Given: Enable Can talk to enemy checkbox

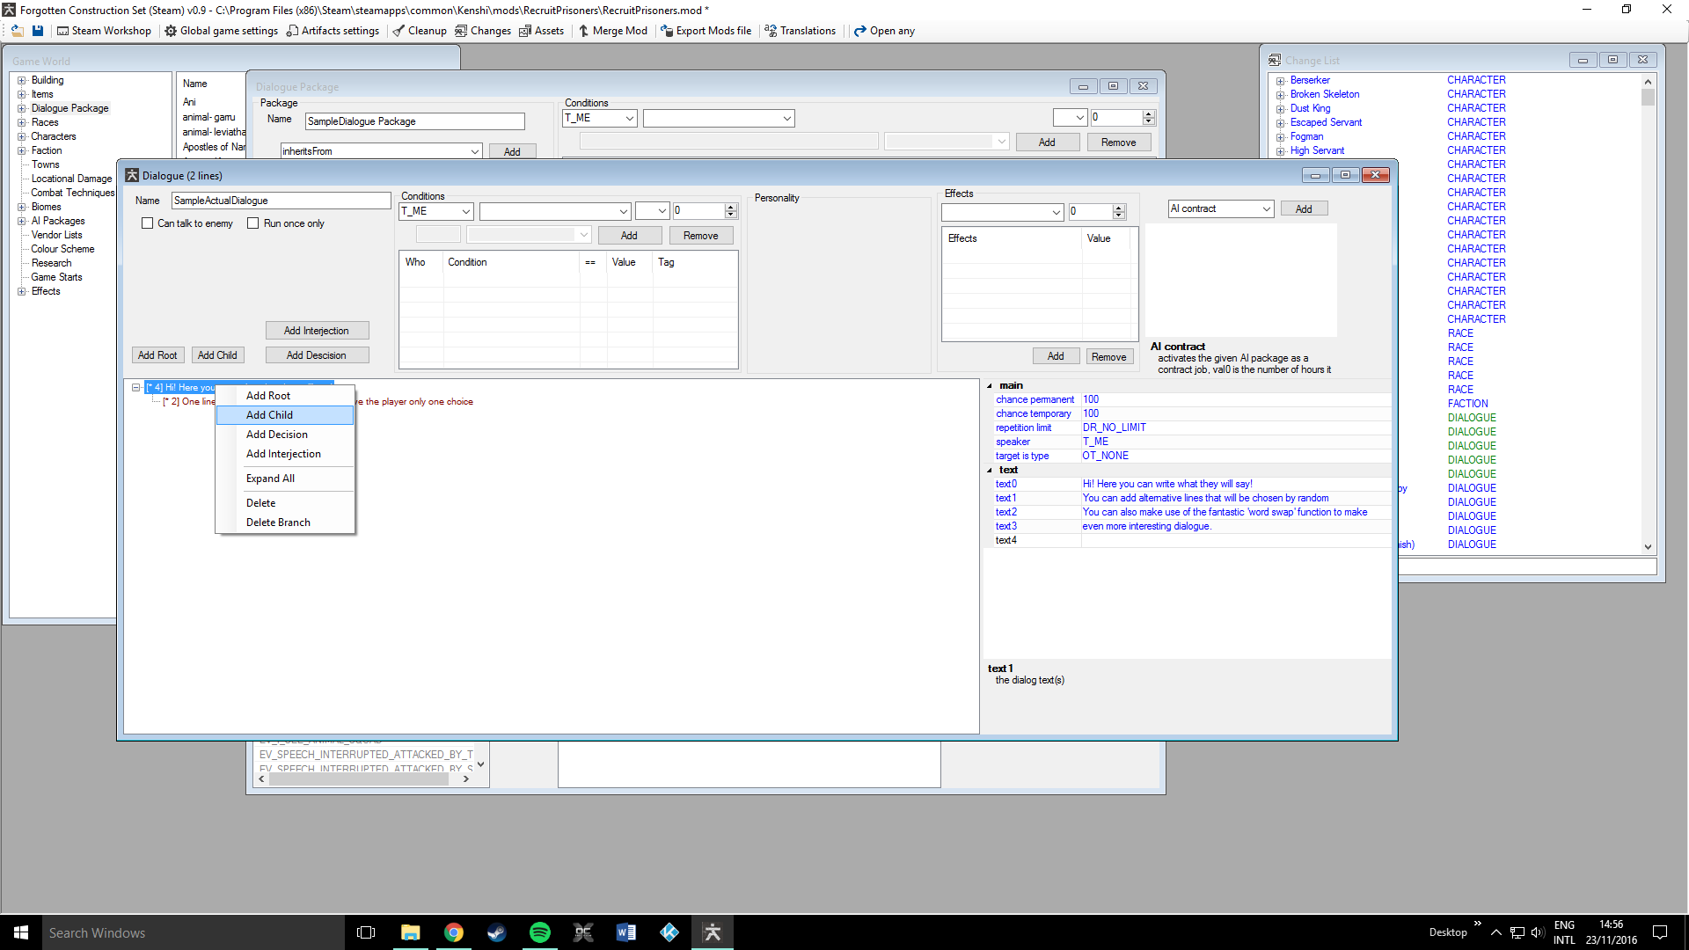Looking at the screenshot, I should 148,223.
